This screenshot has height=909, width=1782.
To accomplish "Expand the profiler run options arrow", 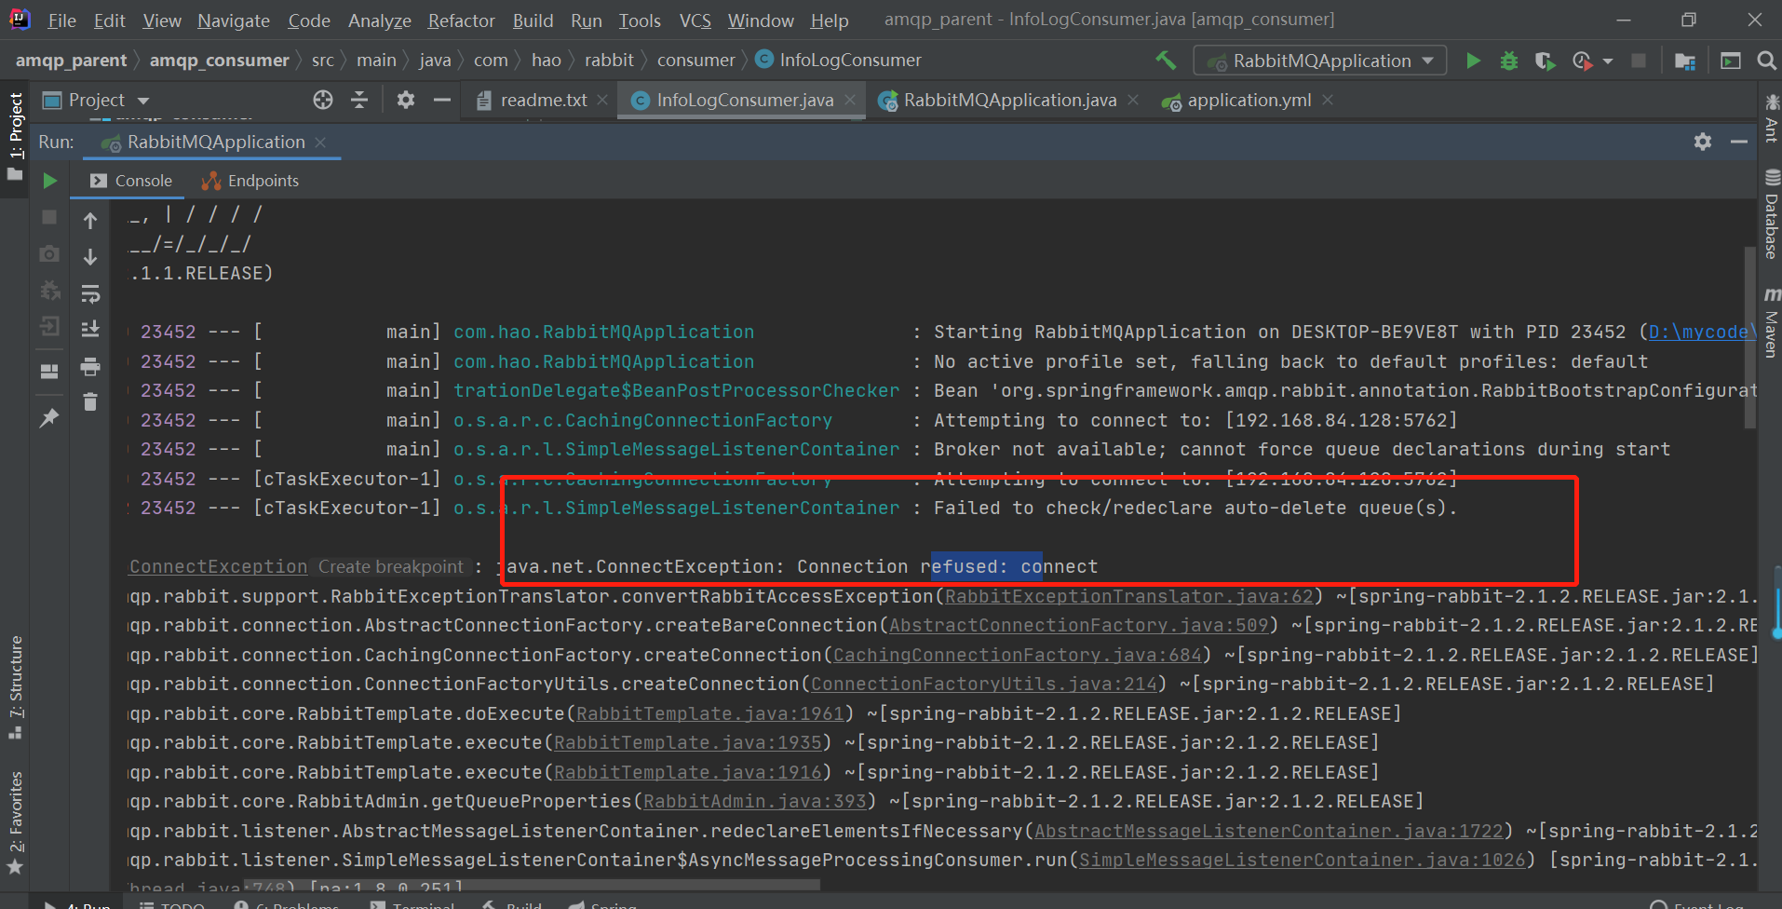I will pyautogui.click(x=1608, y=61).
